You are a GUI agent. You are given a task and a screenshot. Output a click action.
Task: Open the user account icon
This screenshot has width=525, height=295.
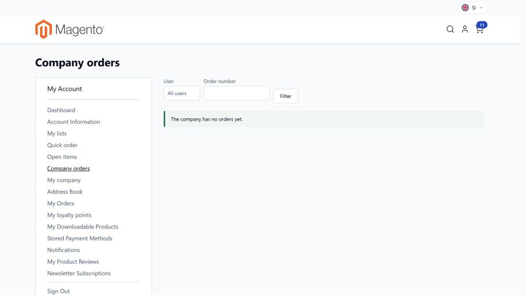point(465,29)
